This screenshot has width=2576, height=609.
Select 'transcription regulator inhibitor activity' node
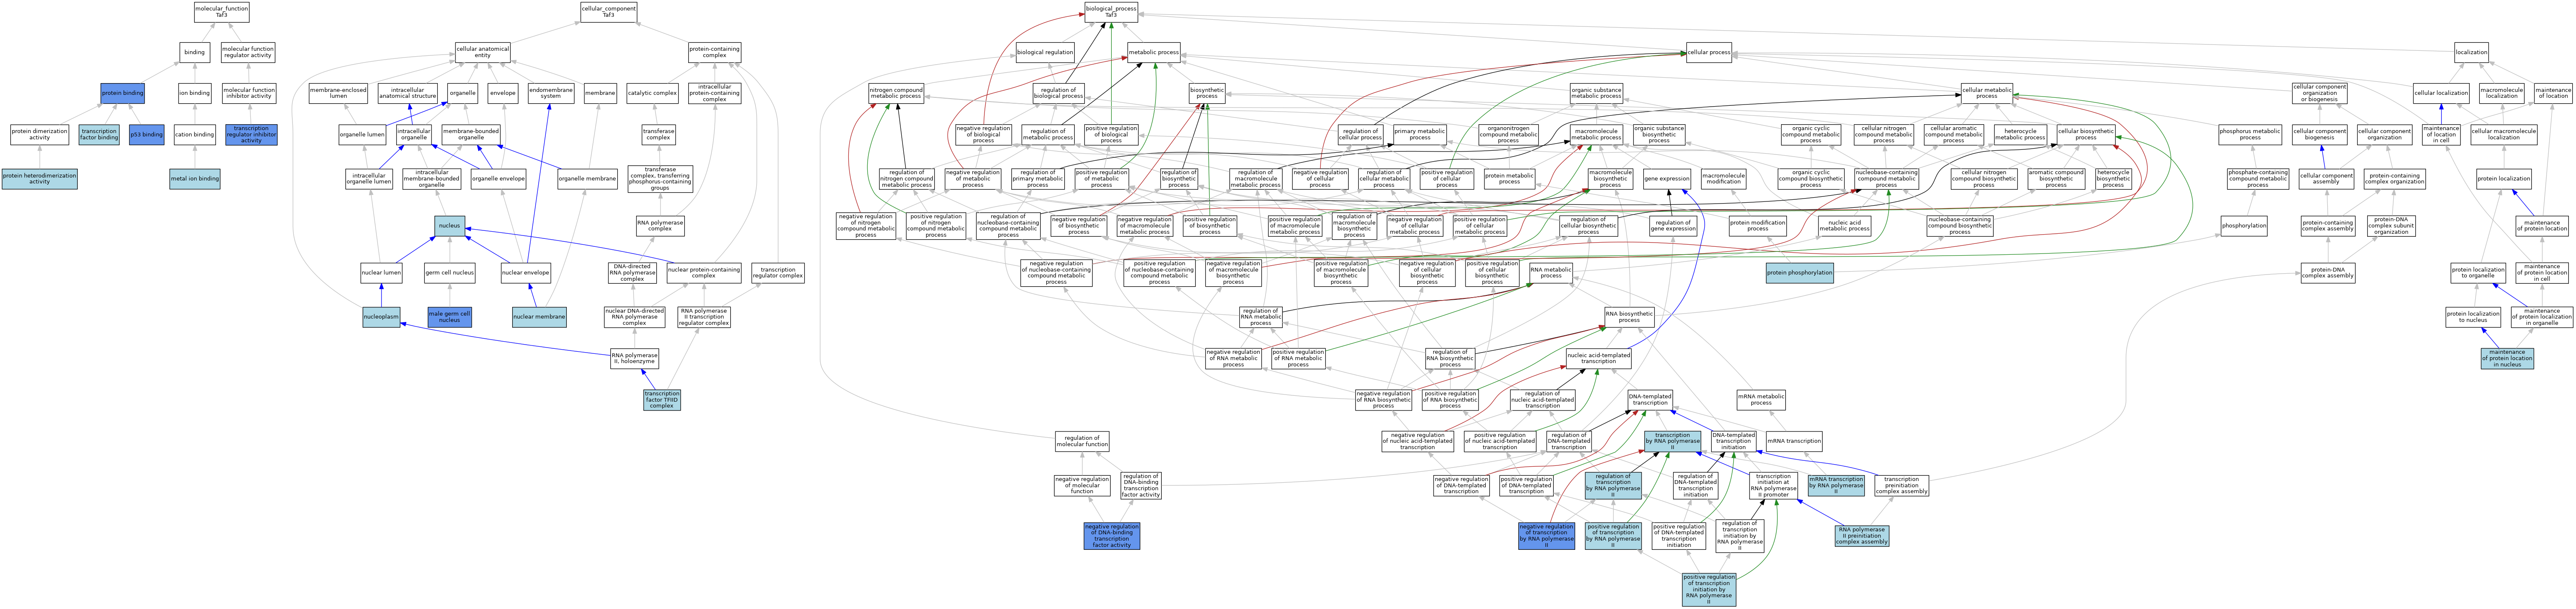[x=251, y=134]
